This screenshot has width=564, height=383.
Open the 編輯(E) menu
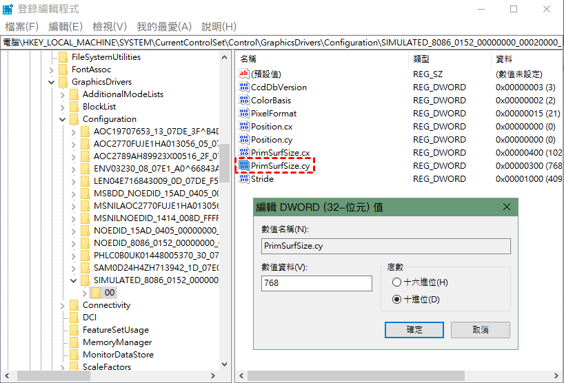66,27
